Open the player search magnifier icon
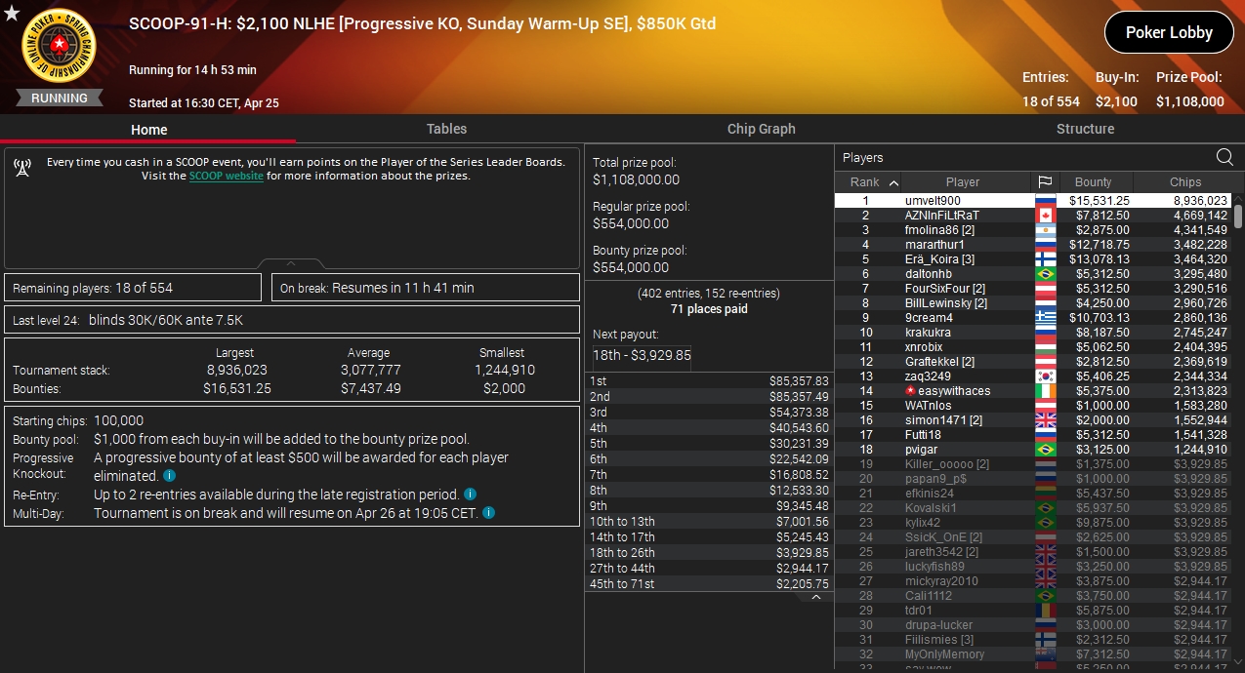Viewport: 1245px width, 673px height. [1224, 157]
